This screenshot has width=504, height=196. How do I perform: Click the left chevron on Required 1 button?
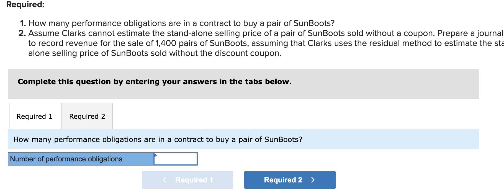[x=165, y=180]
